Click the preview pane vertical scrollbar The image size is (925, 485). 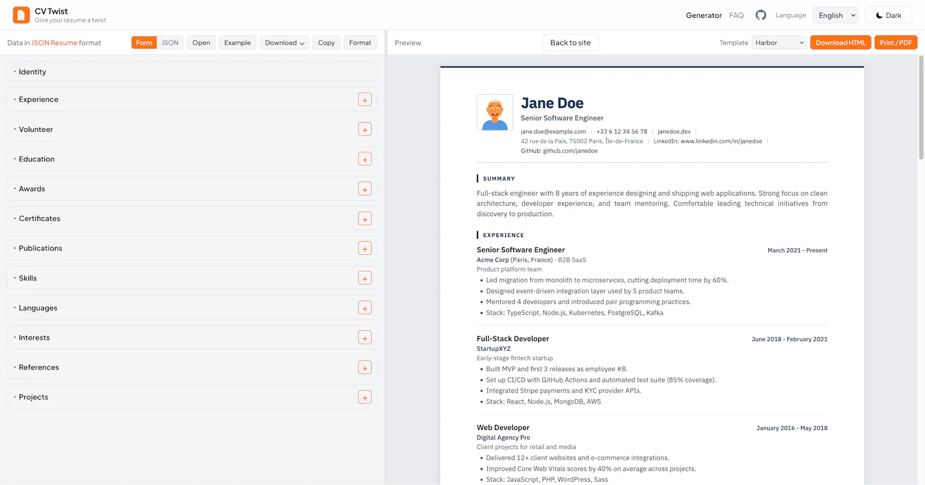pos(921,108)
